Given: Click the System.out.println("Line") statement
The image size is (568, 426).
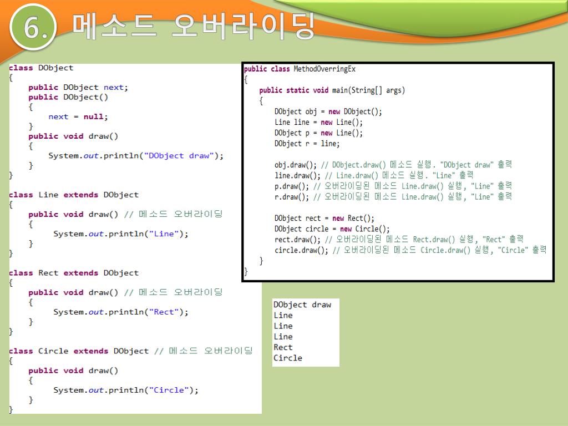Looking at the screenshot, I should pyautogui.click(x=121, y=234).
